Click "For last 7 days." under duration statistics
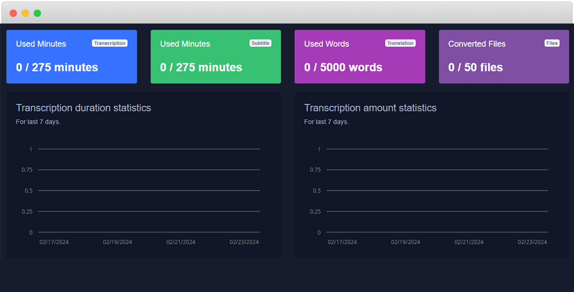574x292 pixels. tap(38, 122)
